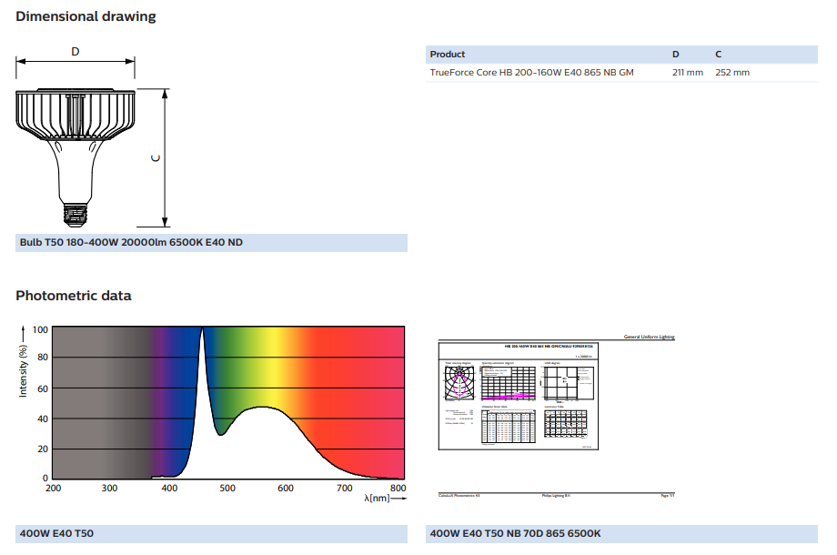Click the 'λ[nm]' axis label
The height and width of the screenshot is (555, 837).
pyautogui.click(x=377, y=498)
